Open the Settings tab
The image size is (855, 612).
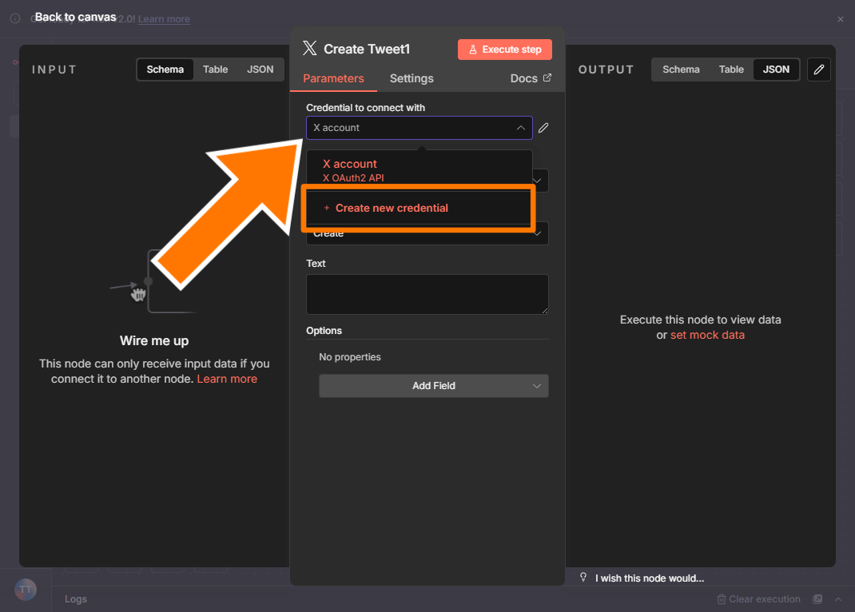pyautogui.click(x=412, y=78)
